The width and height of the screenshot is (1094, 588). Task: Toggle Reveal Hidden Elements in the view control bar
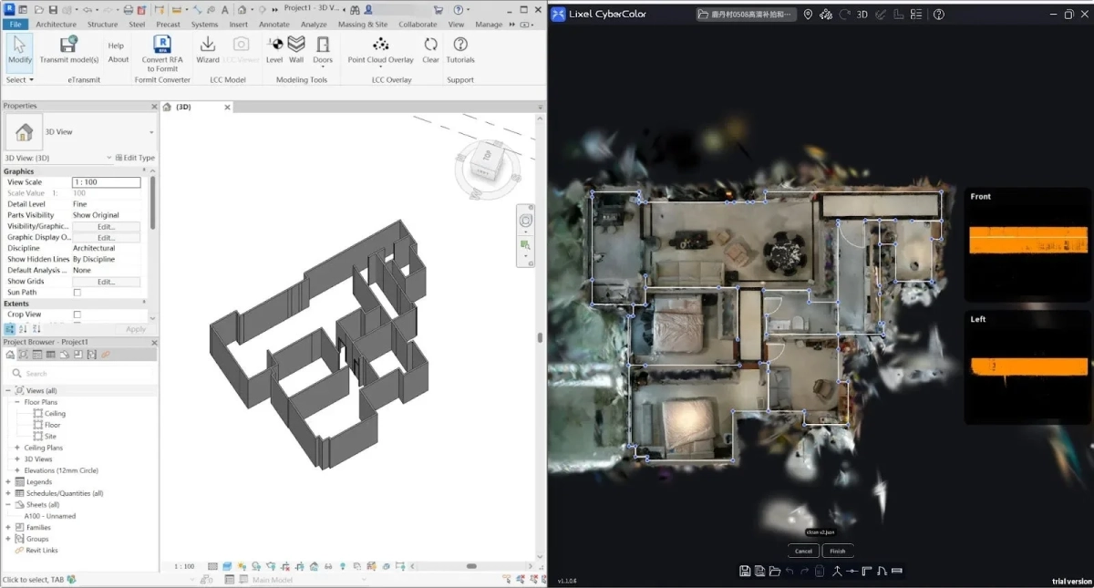pos(342,567)
